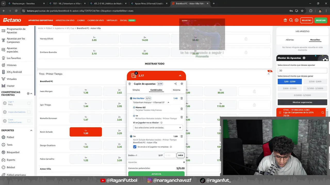Tick the Copa Libertadores favorite checkbox
Viewport: 330px width, 185px height.
(x=29, y=112)
